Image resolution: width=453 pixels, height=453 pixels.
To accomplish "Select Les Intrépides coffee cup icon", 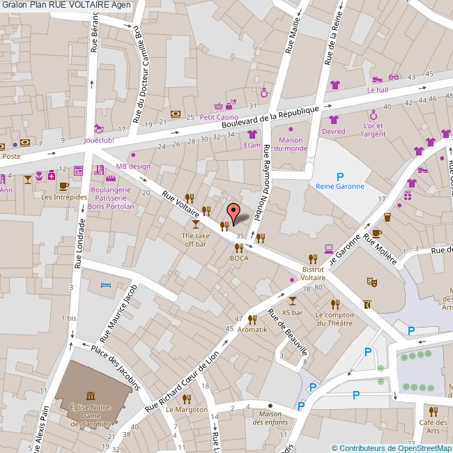I will click(63, 185).
